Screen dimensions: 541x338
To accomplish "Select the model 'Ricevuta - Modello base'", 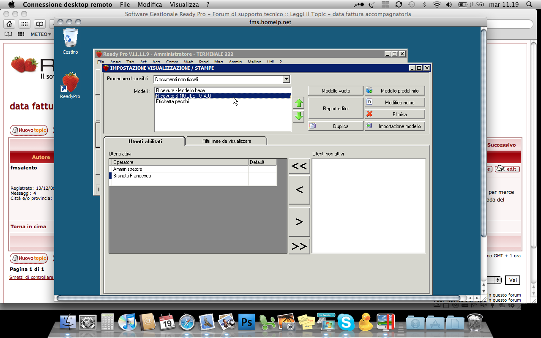I will [223, 90].
